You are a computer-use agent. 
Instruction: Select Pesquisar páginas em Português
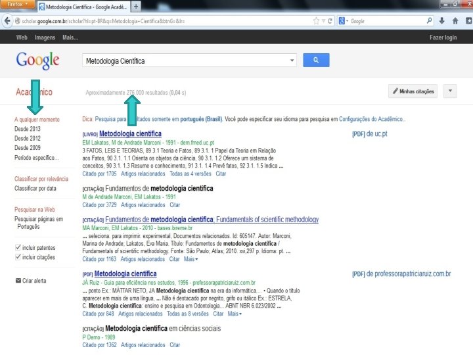(39, 222)
